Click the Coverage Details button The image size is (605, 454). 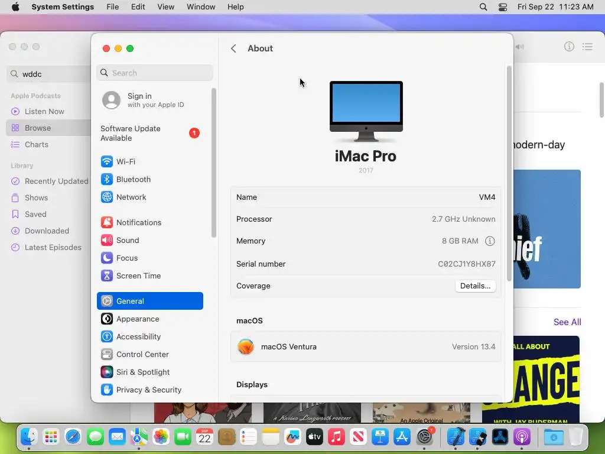pos(476,286)
